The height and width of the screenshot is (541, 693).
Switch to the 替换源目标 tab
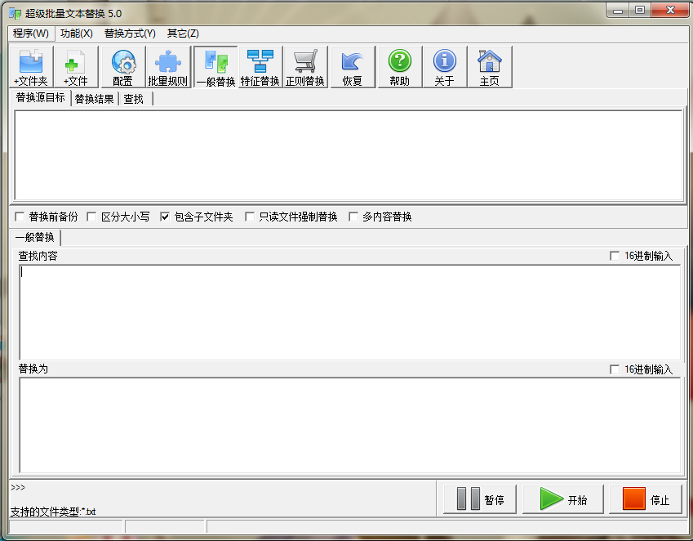pos(40,98)
